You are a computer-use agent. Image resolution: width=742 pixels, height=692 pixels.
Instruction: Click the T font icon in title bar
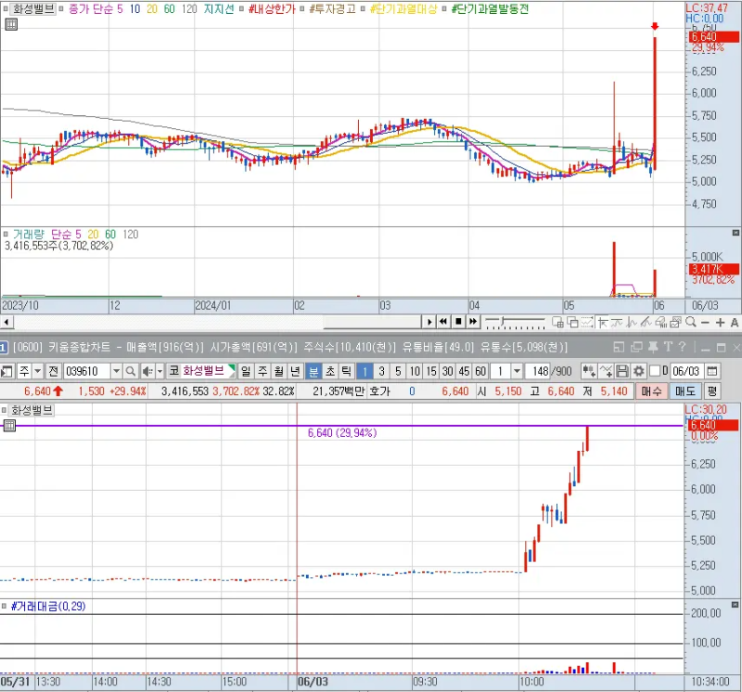coord(668,348)
